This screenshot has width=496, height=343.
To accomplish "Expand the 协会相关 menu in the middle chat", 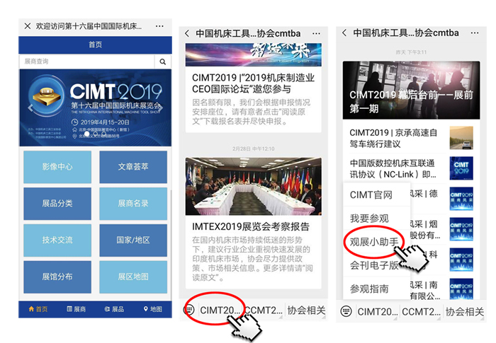I will [x=306, y=309].
